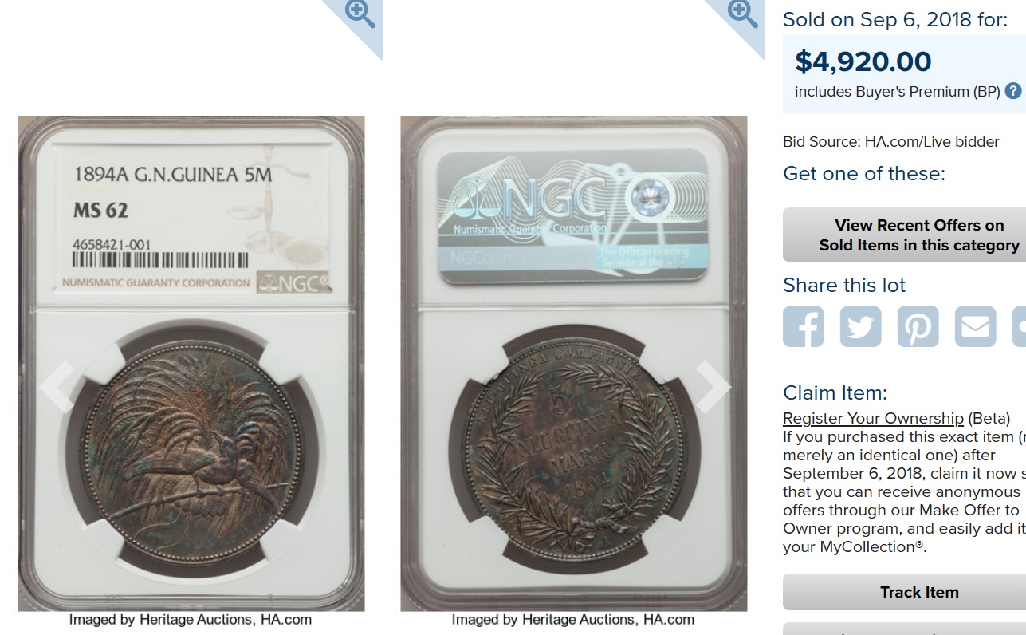Open the Register Your Ownership link

tap(873, 418)
